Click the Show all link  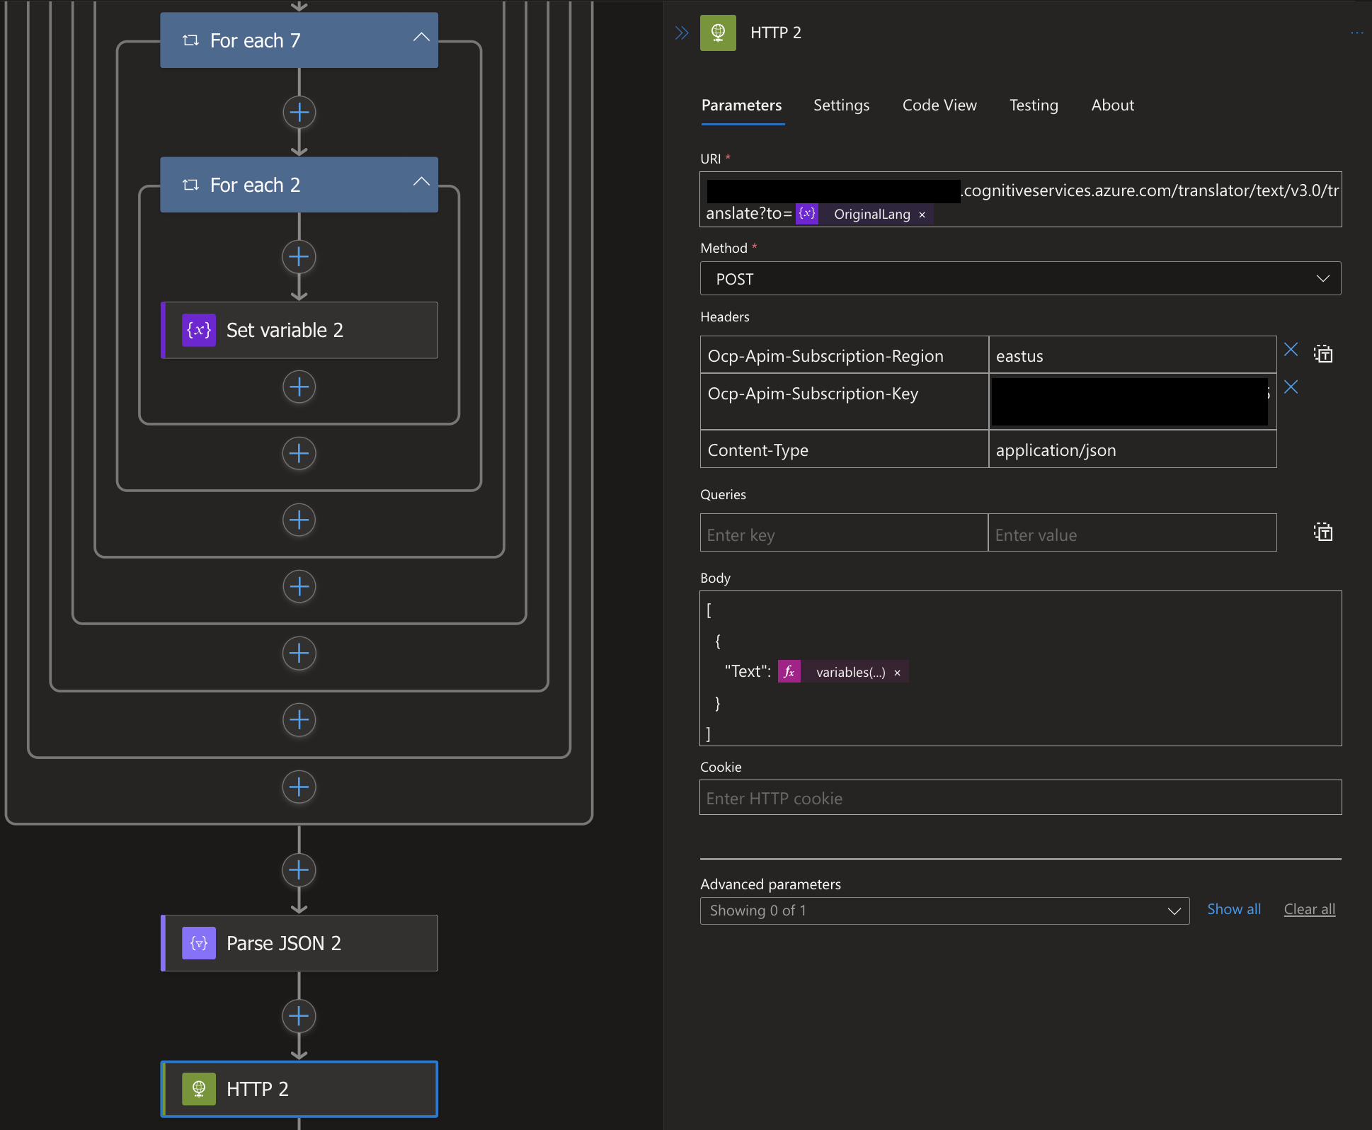pos(1233,909)
